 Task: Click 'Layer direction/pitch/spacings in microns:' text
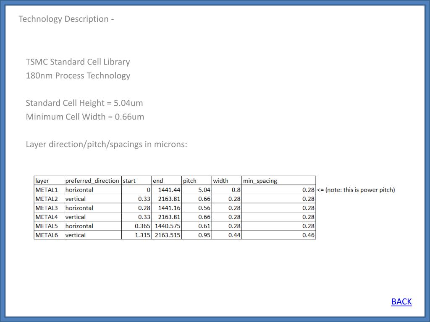point(106,144)
